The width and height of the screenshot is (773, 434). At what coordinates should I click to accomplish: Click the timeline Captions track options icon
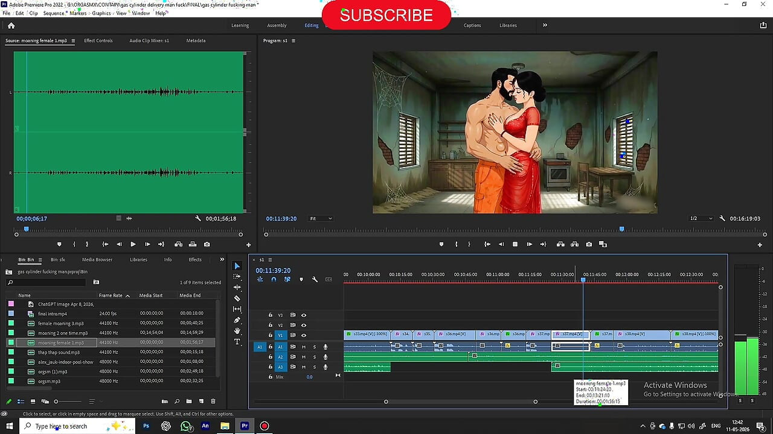[x=329, y=279]
